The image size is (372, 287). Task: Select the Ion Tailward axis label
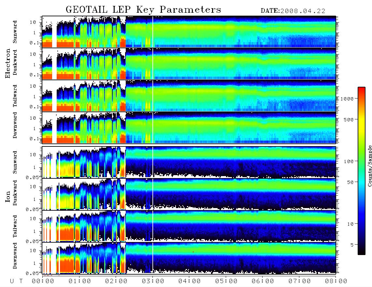pyautogui.click(x=15, y=226)
